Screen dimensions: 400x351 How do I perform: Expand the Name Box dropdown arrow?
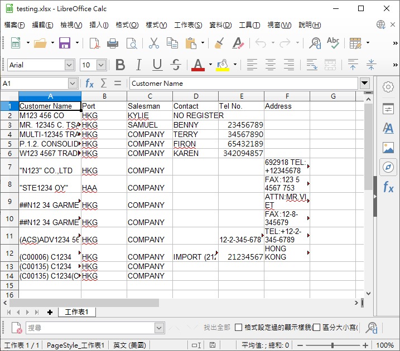tap(73, 84)
